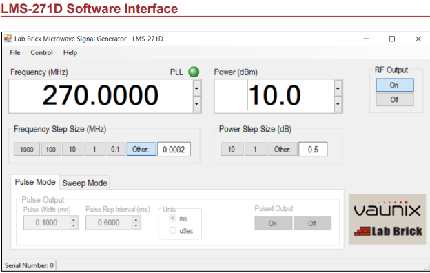The image size is (430, 273).
Task: Open the File menu
Action: coord(15,52)
